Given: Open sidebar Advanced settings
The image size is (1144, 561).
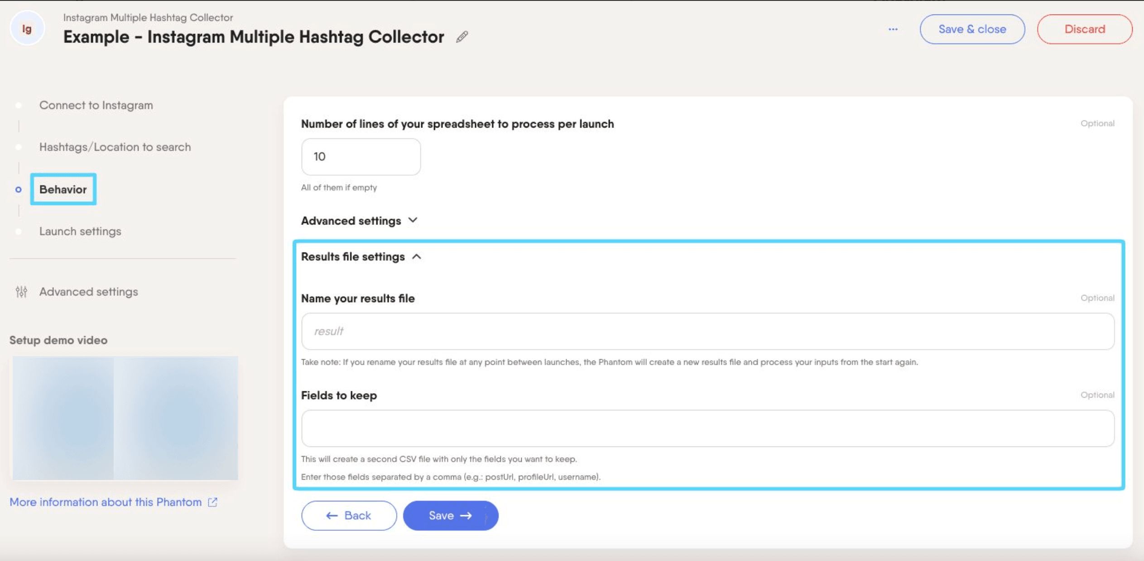Looking at the screenshot, I should coord(88,292).
